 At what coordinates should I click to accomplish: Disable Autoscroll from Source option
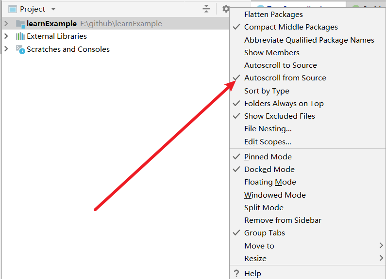285,78
